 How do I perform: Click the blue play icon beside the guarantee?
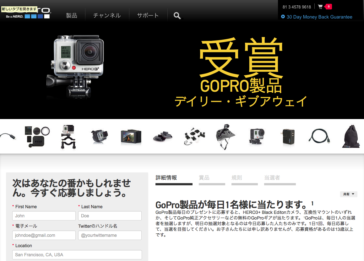coord(283,17)
